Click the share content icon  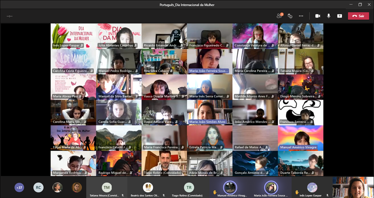pos(339,16)
